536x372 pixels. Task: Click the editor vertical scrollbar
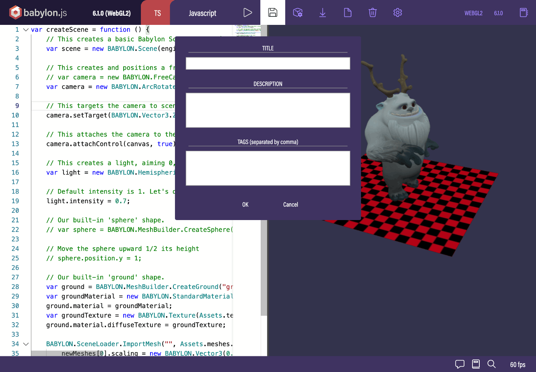pos(264,268)
